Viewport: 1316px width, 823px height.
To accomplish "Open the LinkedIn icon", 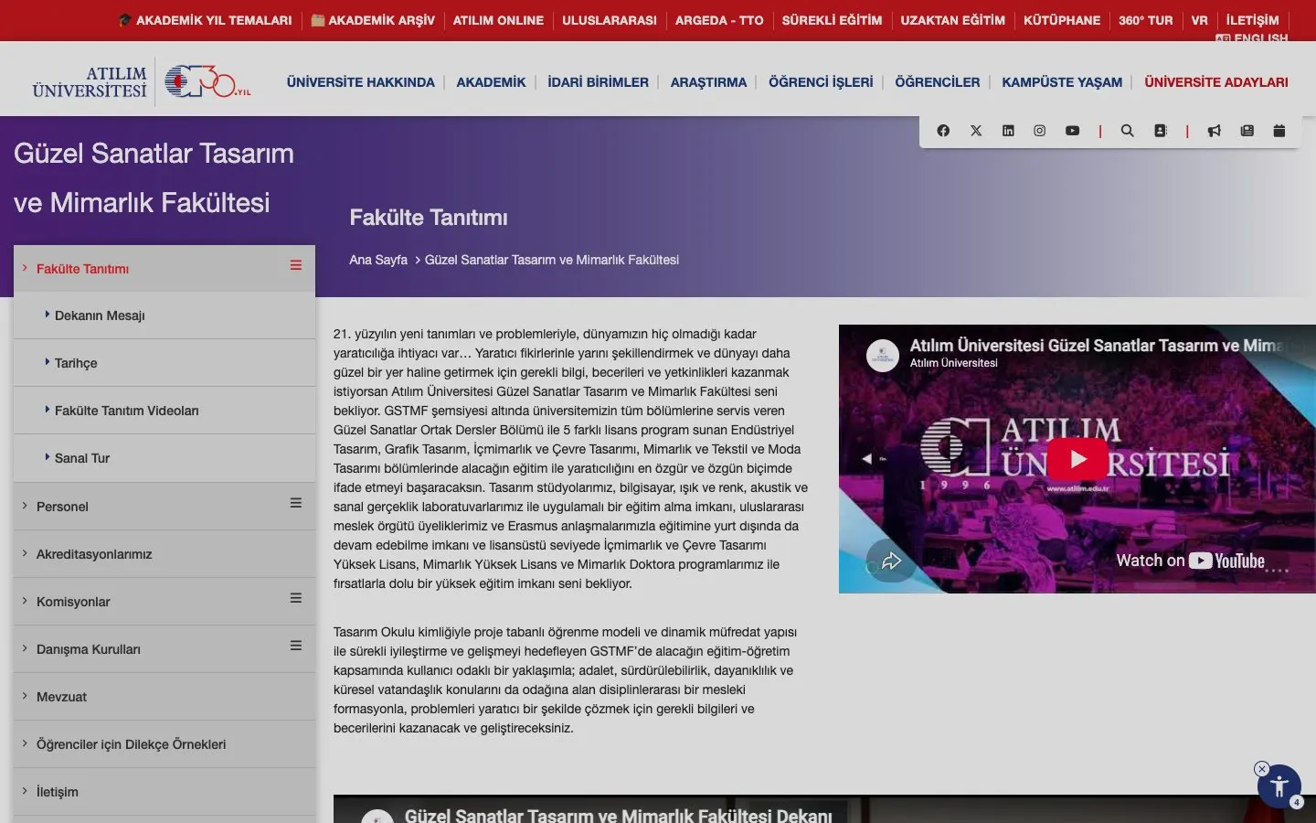I will pyautogui.click(x=1008, y=131).
